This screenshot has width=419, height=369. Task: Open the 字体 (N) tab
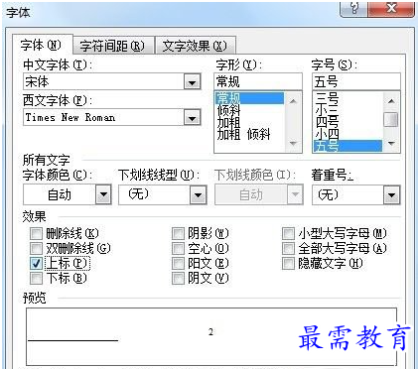(42, 45)
